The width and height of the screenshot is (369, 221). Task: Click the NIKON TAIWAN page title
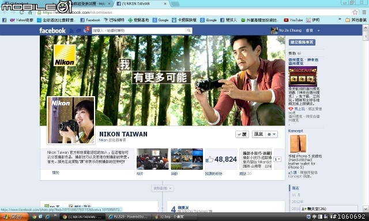pyautogui.click(x=123, y=134)
